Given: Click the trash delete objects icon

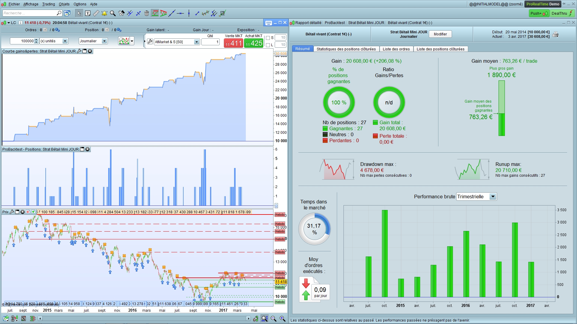Looking at the screenshot, I should tap(146, 13).
